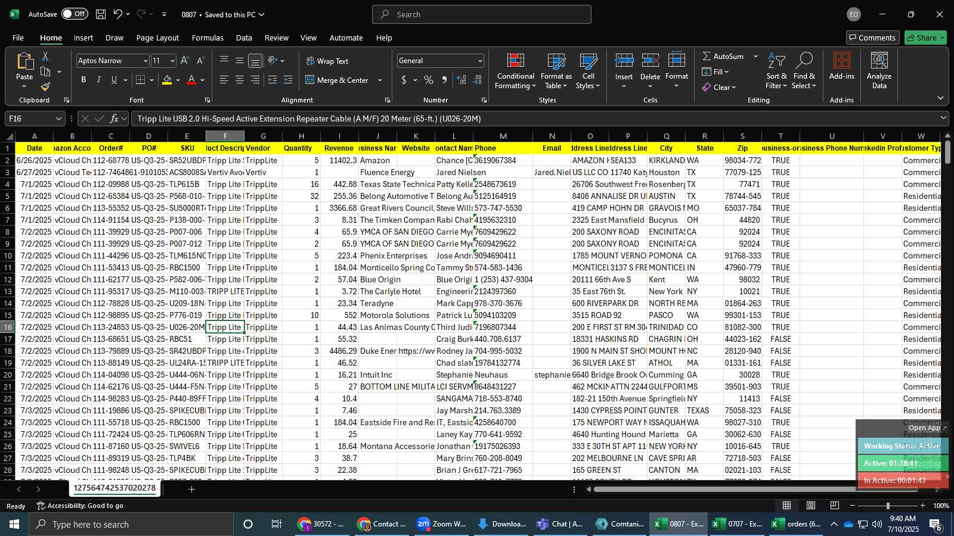Viewport: 954px width, 536px height.
Task: Open the font size dropdown
Action: coord(172,61)
